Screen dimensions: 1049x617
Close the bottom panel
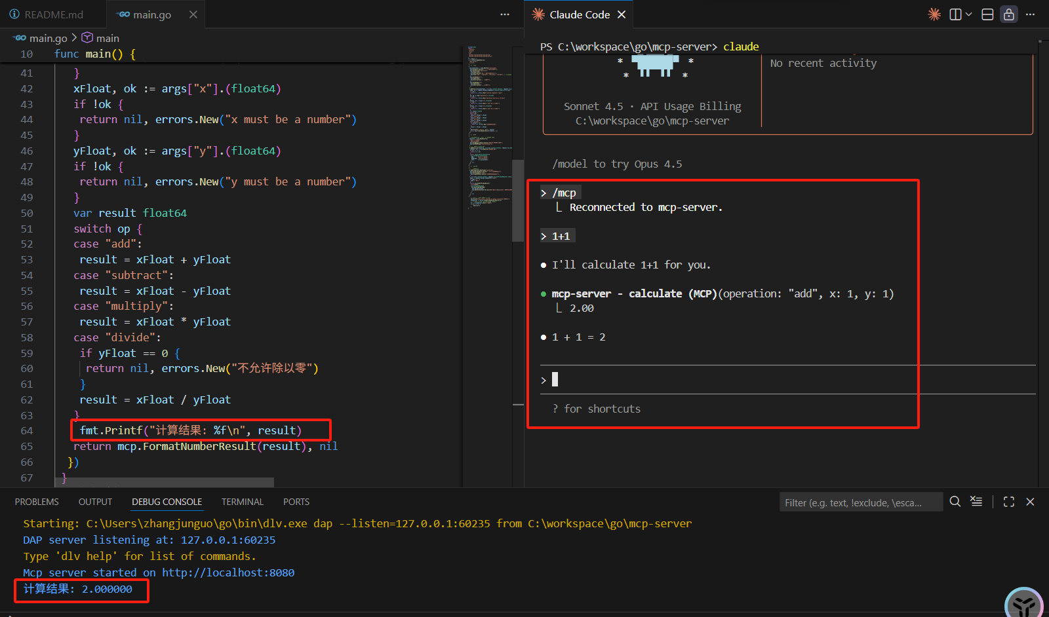(x=1030, y=502)
